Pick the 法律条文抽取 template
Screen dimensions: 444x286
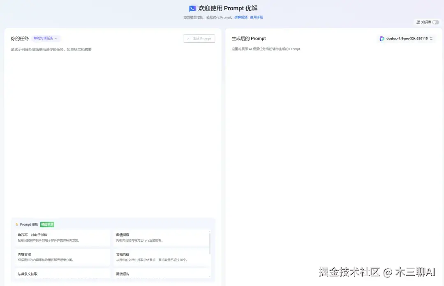click(62, 274)
